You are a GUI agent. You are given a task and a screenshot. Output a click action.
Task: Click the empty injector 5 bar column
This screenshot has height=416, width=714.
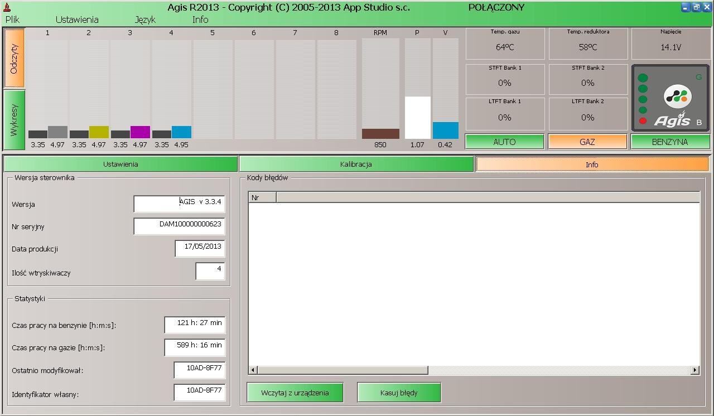213,89
